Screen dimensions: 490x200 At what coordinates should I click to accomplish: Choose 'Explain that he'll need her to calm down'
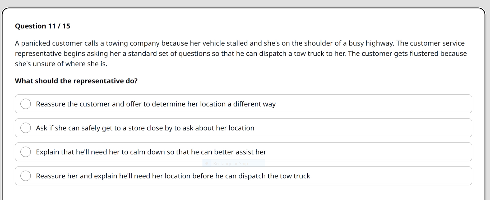tap(151, 152)
